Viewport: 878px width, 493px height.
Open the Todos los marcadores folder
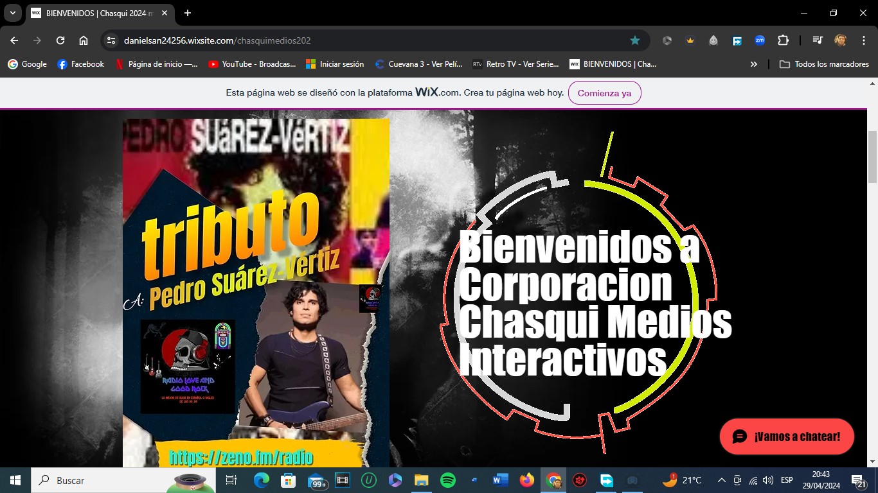(x=825, y=64)
